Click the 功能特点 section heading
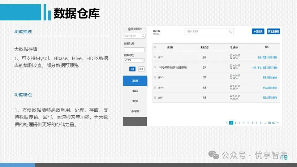Viewport: 297px width, 167px height. tap(23, 95)
